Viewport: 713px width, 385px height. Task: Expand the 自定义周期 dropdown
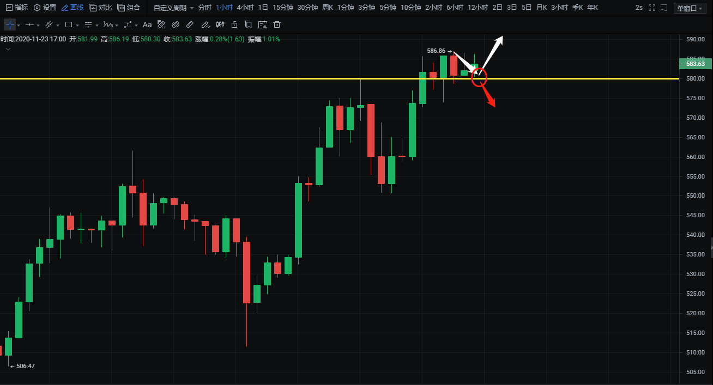[x=174, y=8]
